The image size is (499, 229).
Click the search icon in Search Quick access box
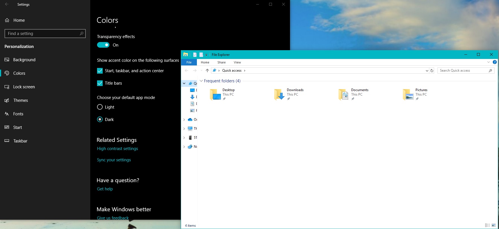490,71
